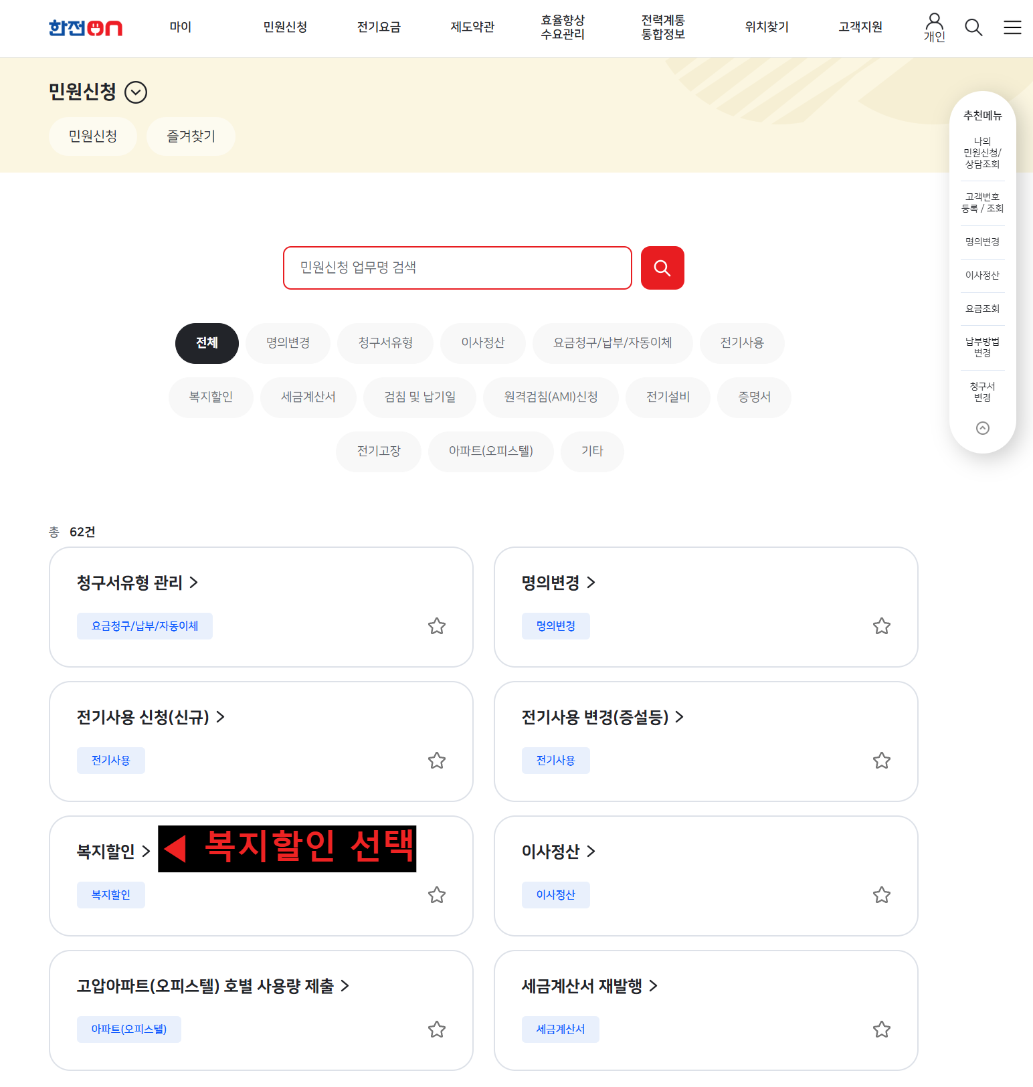Collapse the 추천메뉴 panel with up-arrow icon
The height and width of the screenshot is (1087, 1033).
click(x=982, y=428)
